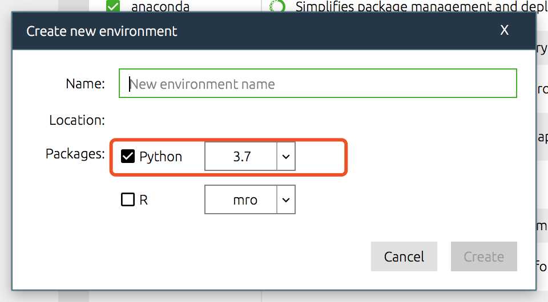Toggle the green anaconda package checkbox
This screenshot has height=302, width=548.
[114, 7]
